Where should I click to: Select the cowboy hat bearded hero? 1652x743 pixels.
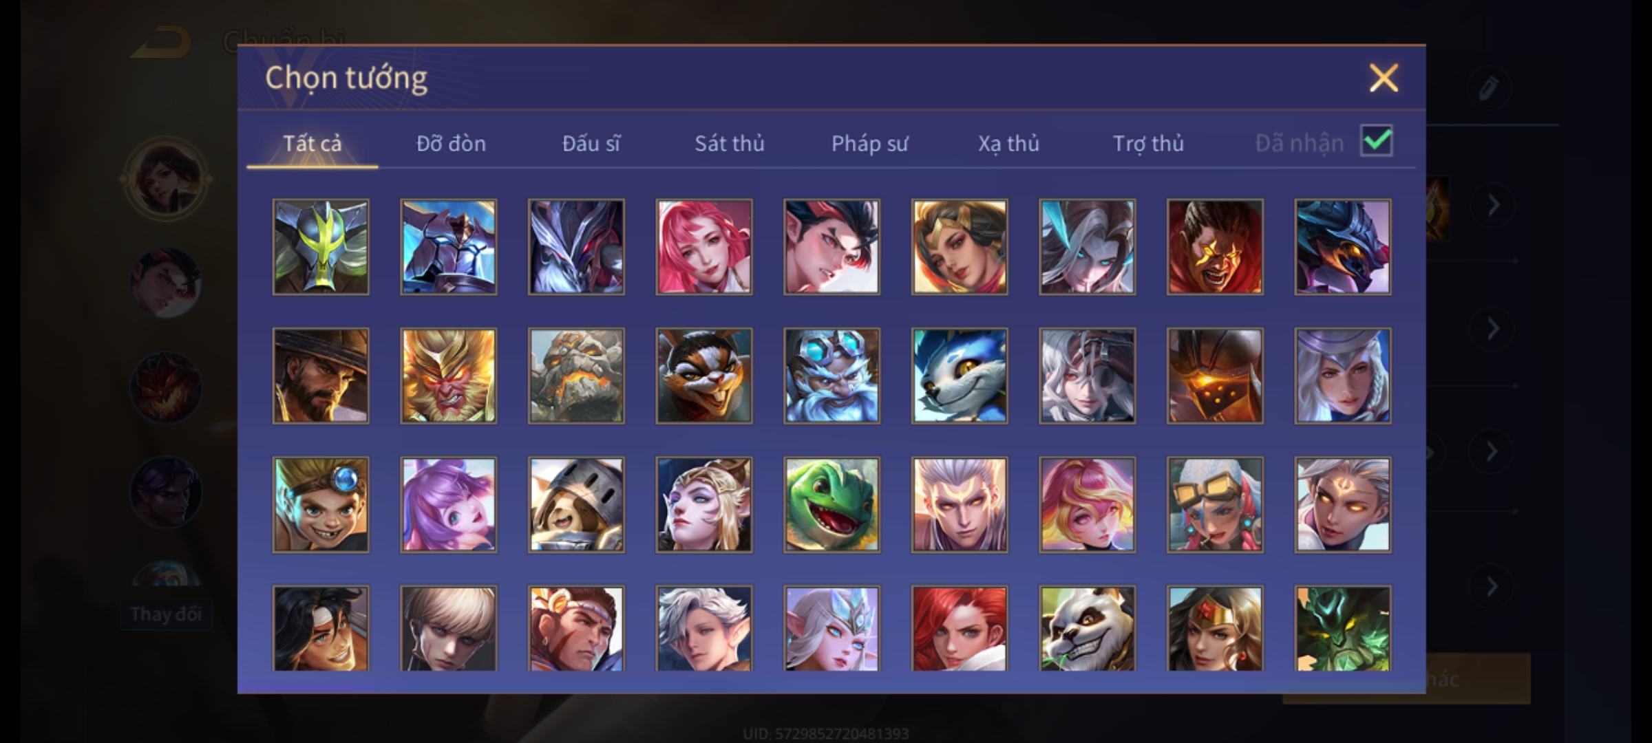tap(321, 376)
